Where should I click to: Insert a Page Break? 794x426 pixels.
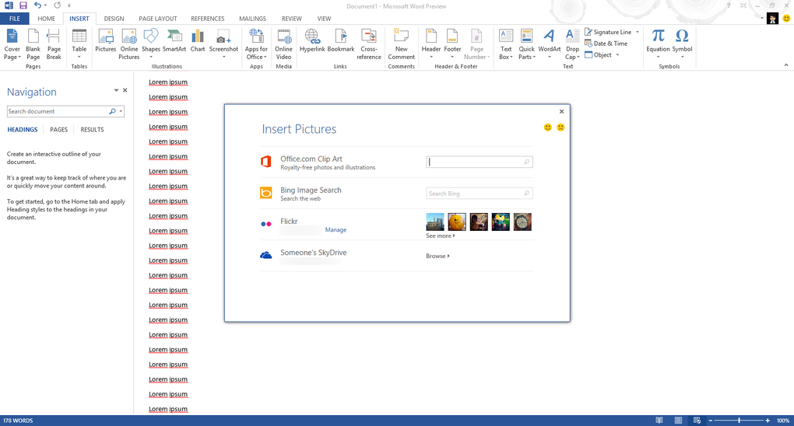pyautogui.click(x=54, y=44)
